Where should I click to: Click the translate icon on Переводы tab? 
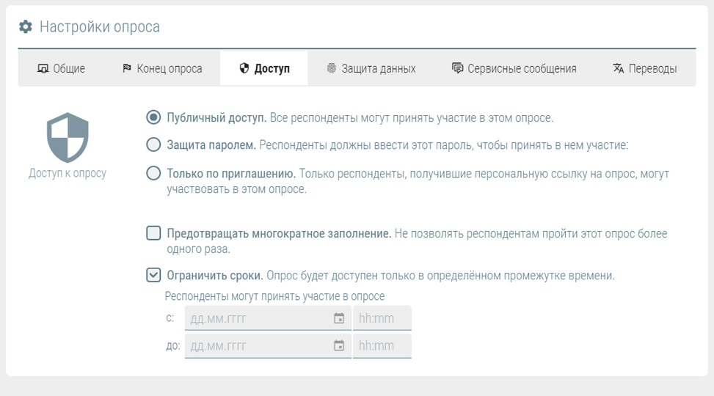(618, 69)
